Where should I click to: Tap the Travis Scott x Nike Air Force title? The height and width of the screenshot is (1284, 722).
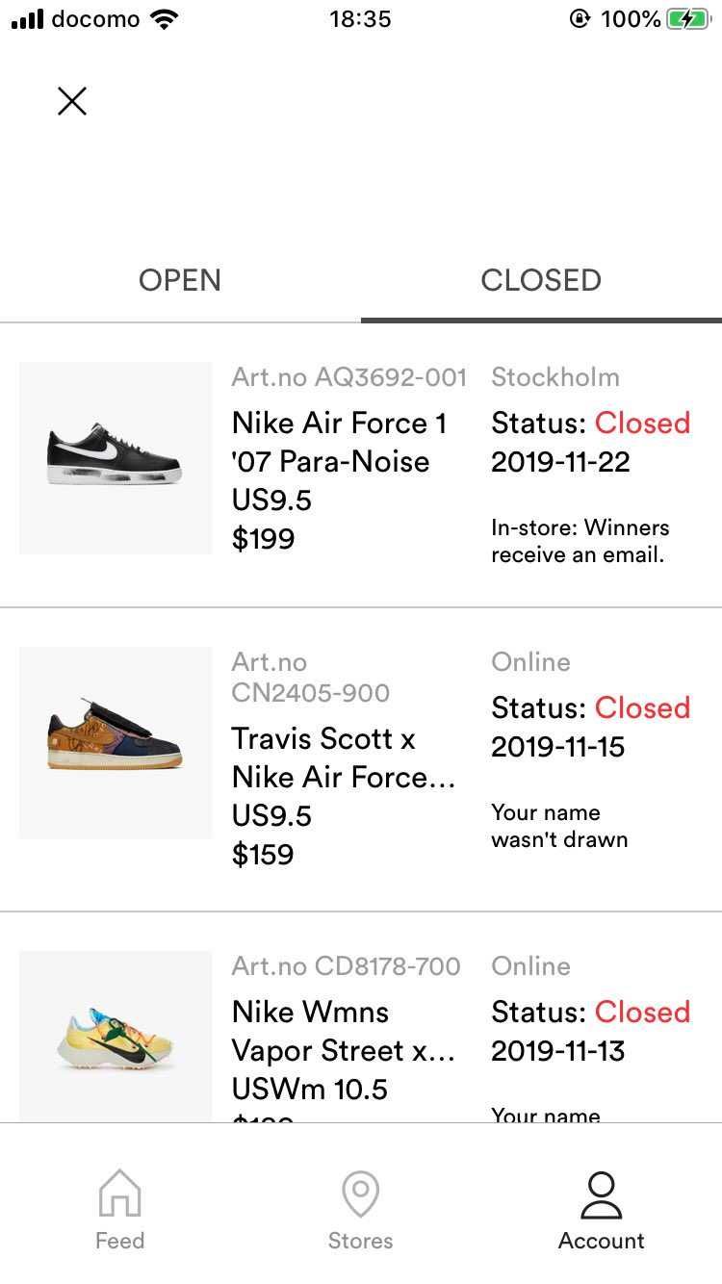343,758
